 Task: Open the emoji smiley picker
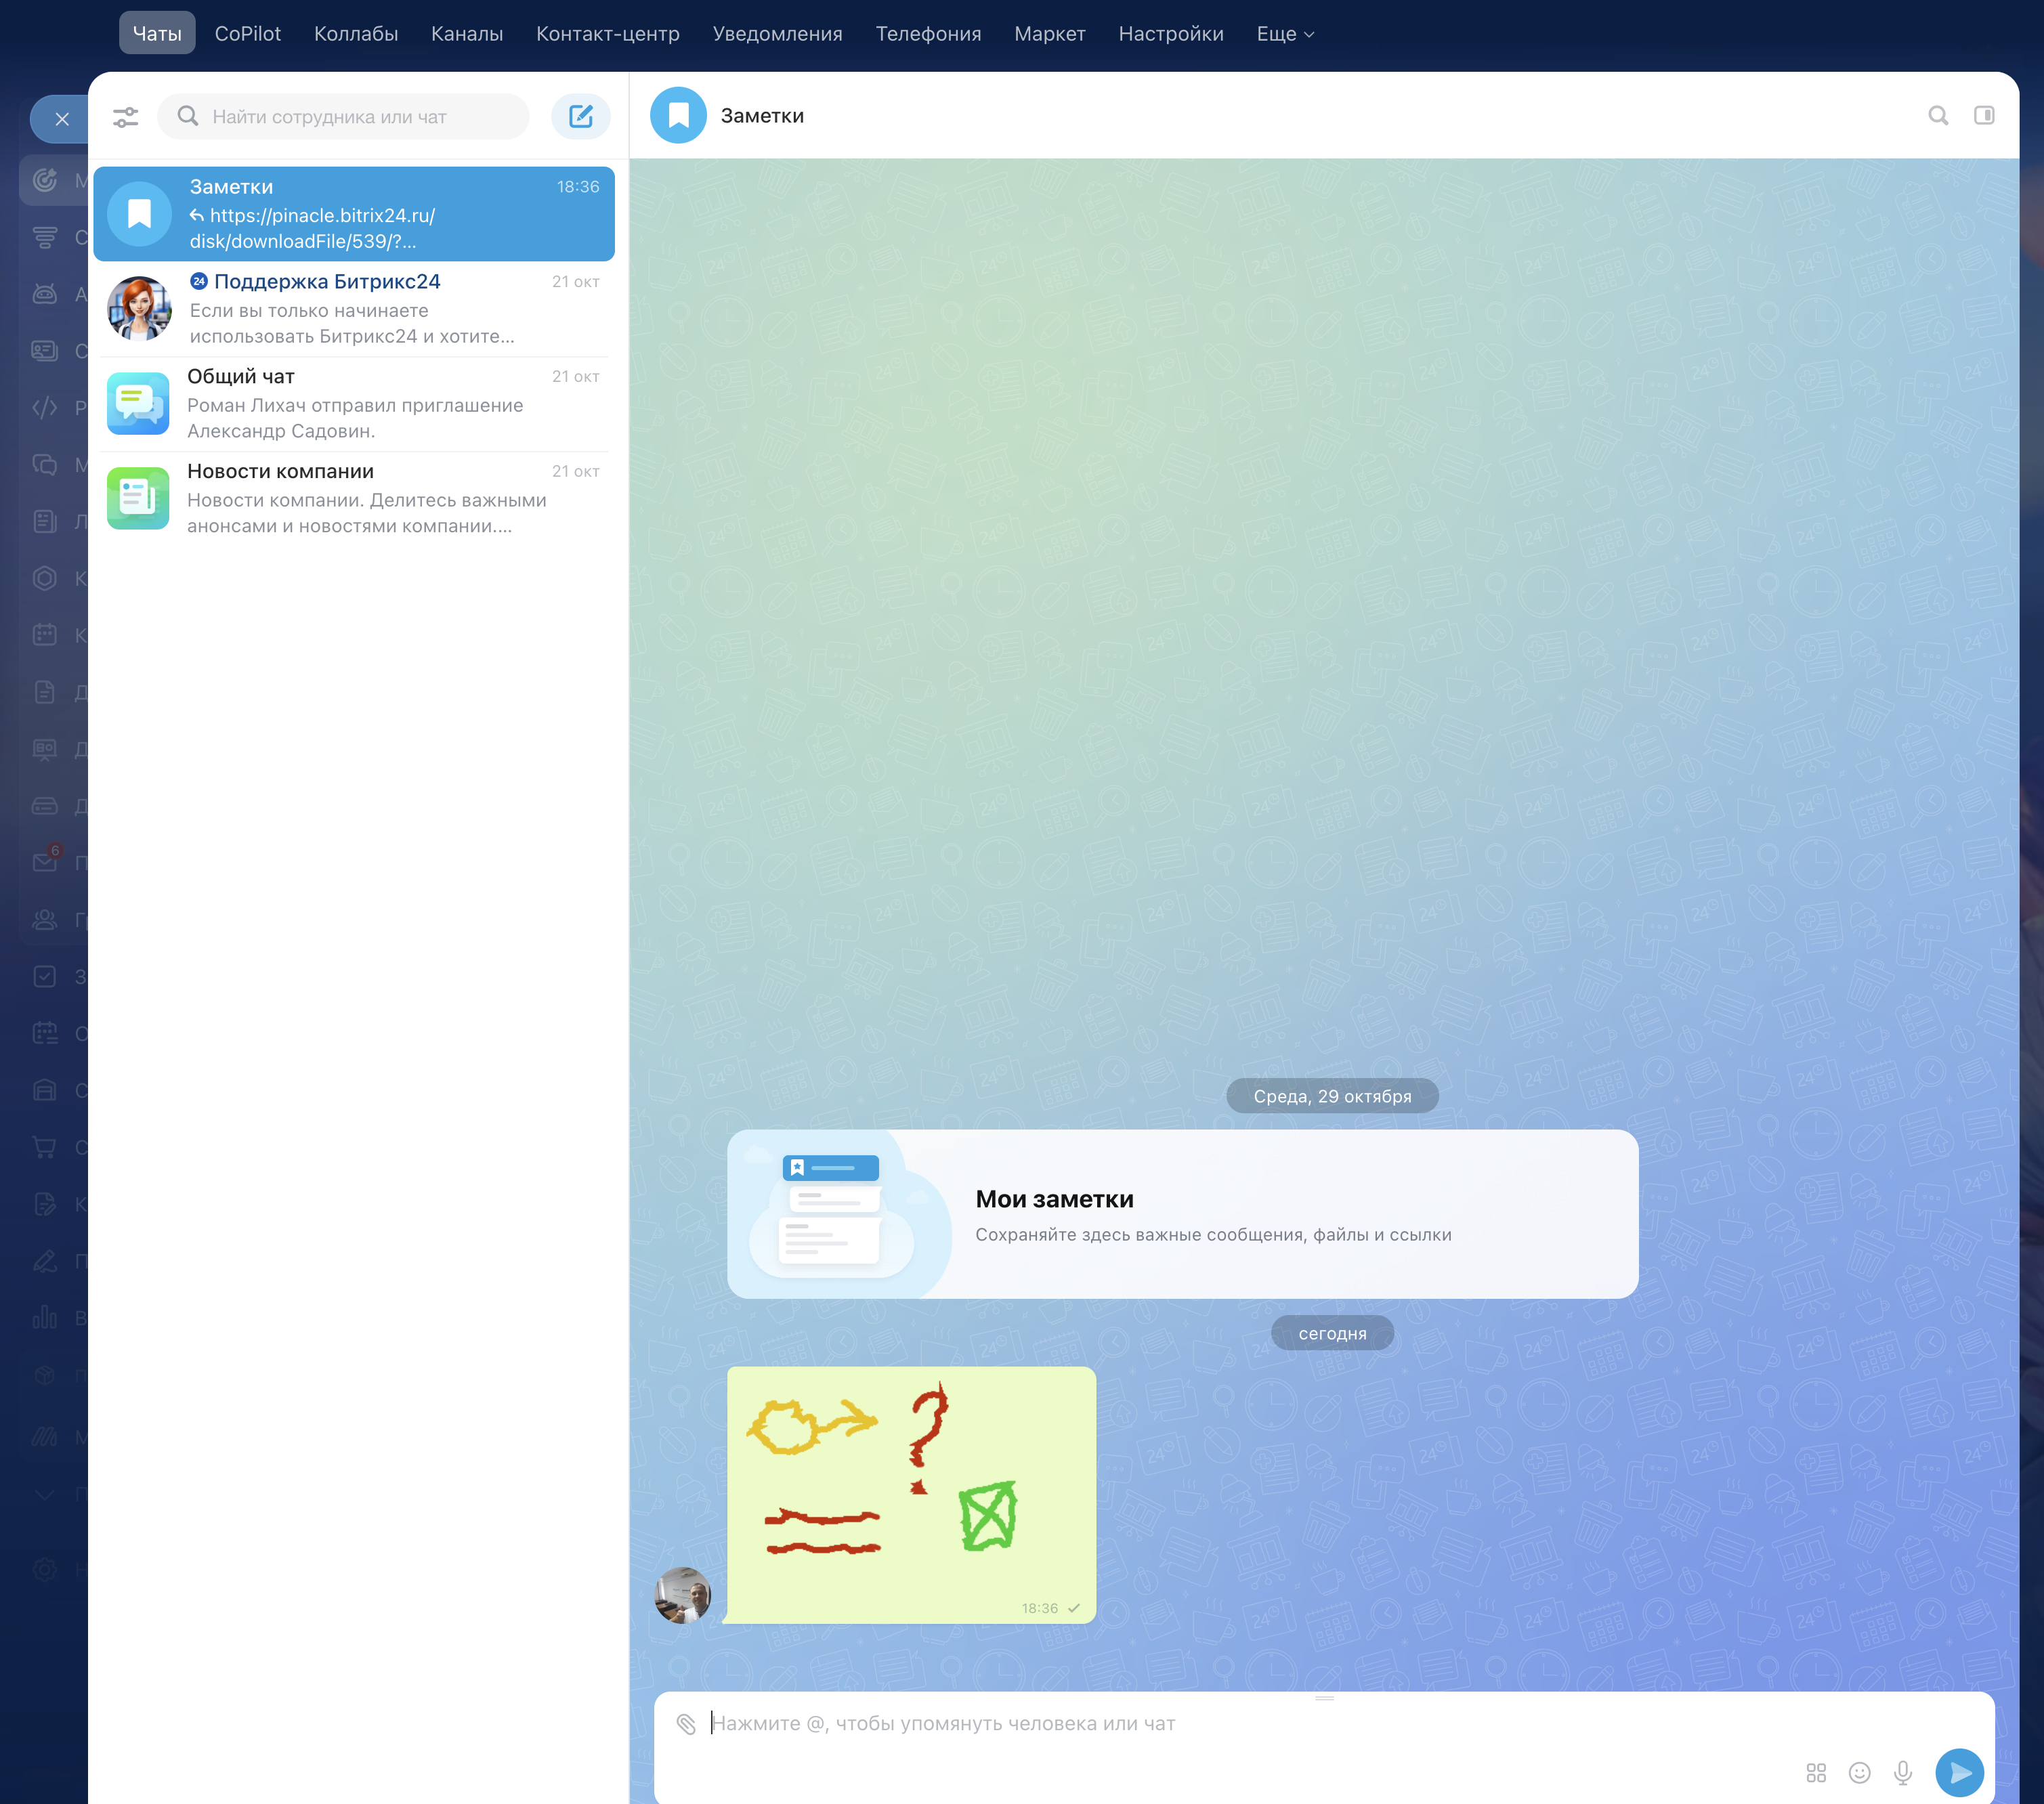[1859, 1773]
